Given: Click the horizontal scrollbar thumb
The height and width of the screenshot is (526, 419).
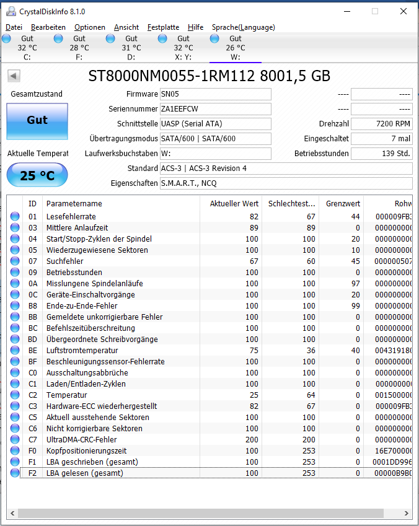Looking at the screenshot, I should coord(201,513).
